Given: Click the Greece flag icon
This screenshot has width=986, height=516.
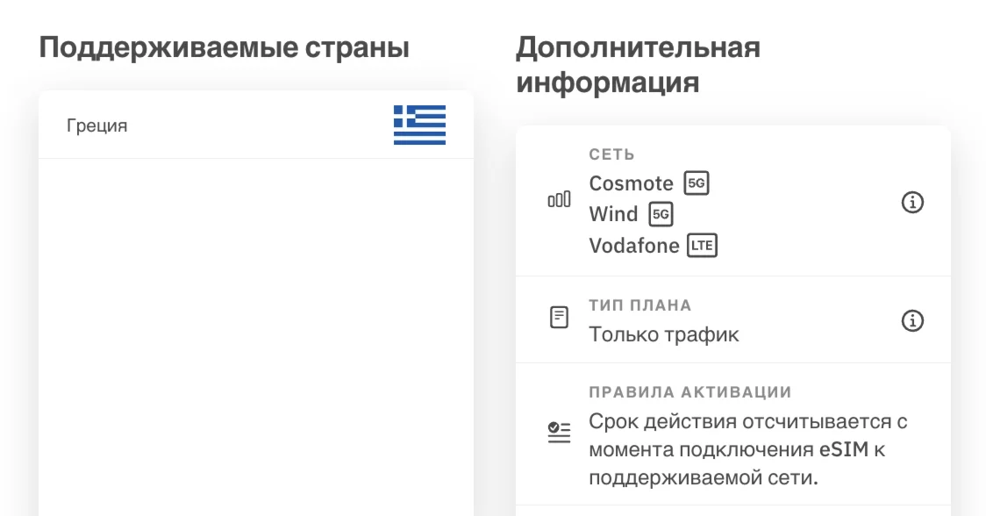Looking at the screenshot, I should [419, 125].
